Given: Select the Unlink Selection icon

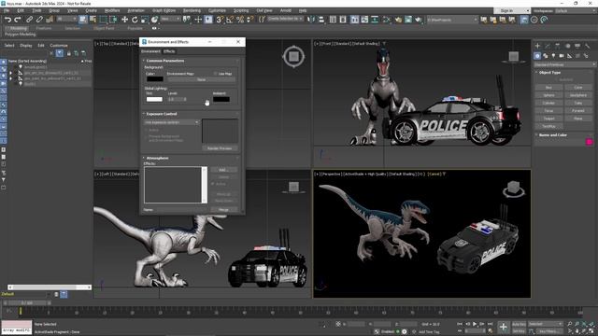Looking at the screenshot, I should tap(39, 20).
